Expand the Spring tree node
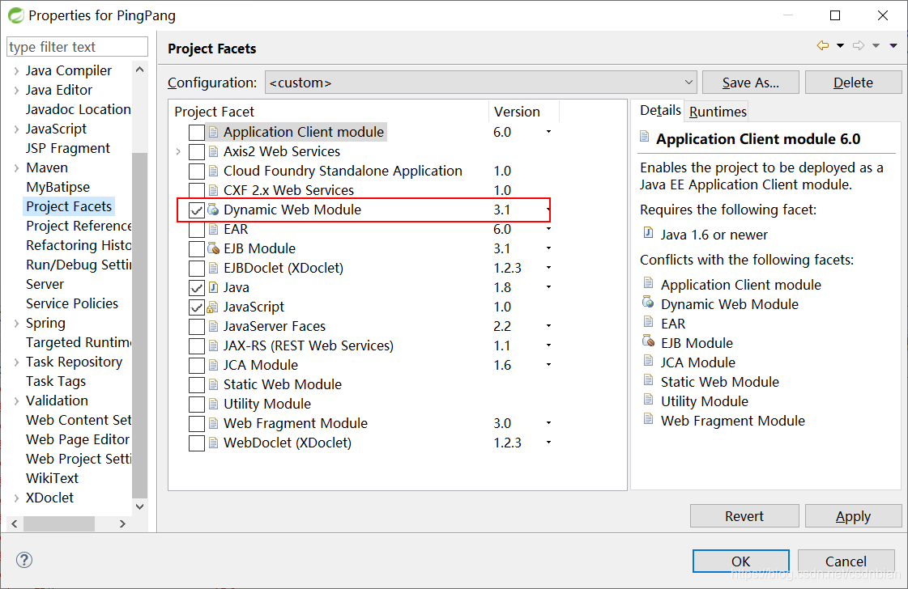 16,324
